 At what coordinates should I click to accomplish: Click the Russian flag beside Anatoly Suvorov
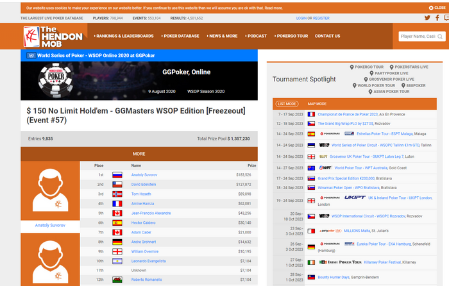pos(117,175)
